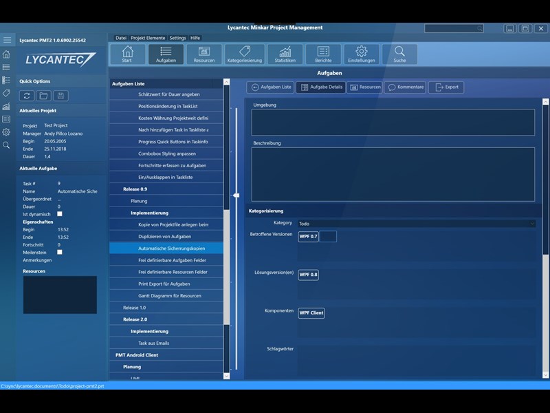Click the save disk icon under Quick Options
Viewport: 550px width, 413px height.
coord(60,96)
